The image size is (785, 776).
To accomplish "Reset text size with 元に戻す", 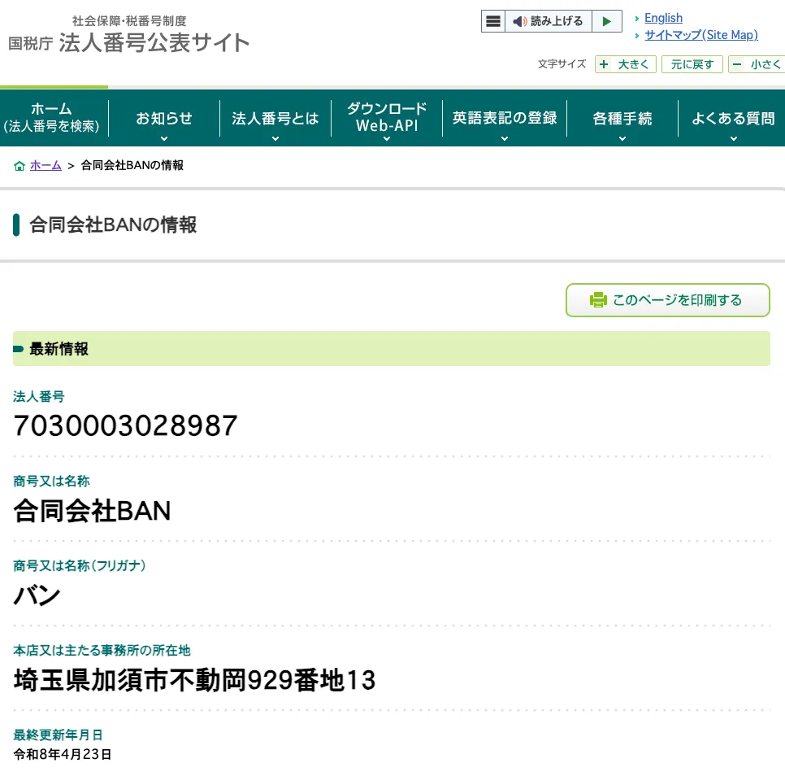I will (x=692, y=64).
